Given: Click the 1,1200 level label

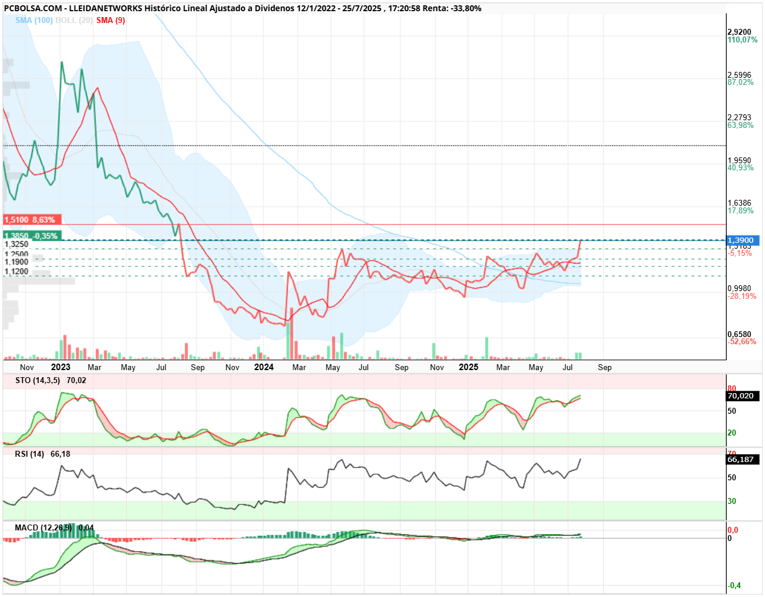Looking at the screenshot, I should pyautogui.click(x=16, y=272).
